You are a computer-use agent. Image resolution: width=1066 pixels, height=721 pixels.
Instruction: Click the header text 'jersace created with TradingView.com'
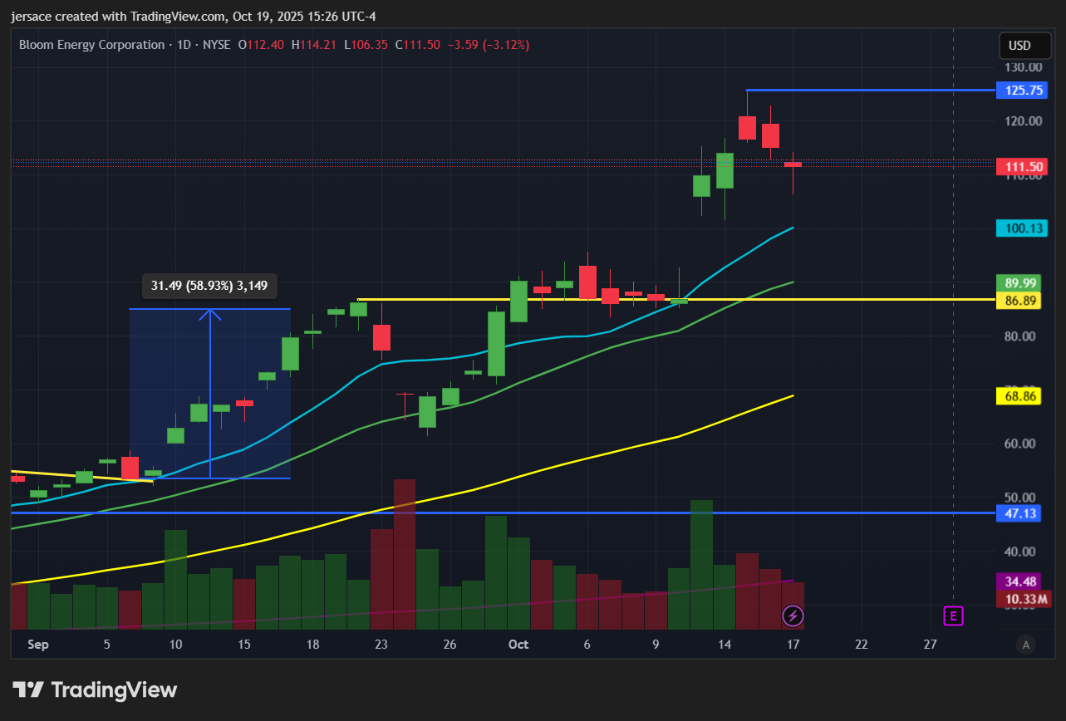coord(118,16)
